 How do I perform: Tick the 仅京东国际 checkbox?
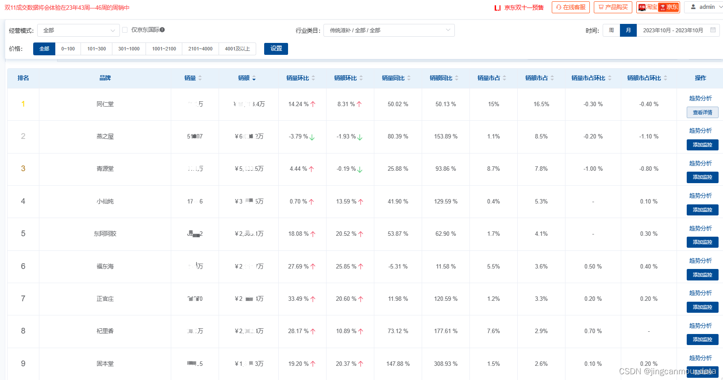(x=125, y=30)
